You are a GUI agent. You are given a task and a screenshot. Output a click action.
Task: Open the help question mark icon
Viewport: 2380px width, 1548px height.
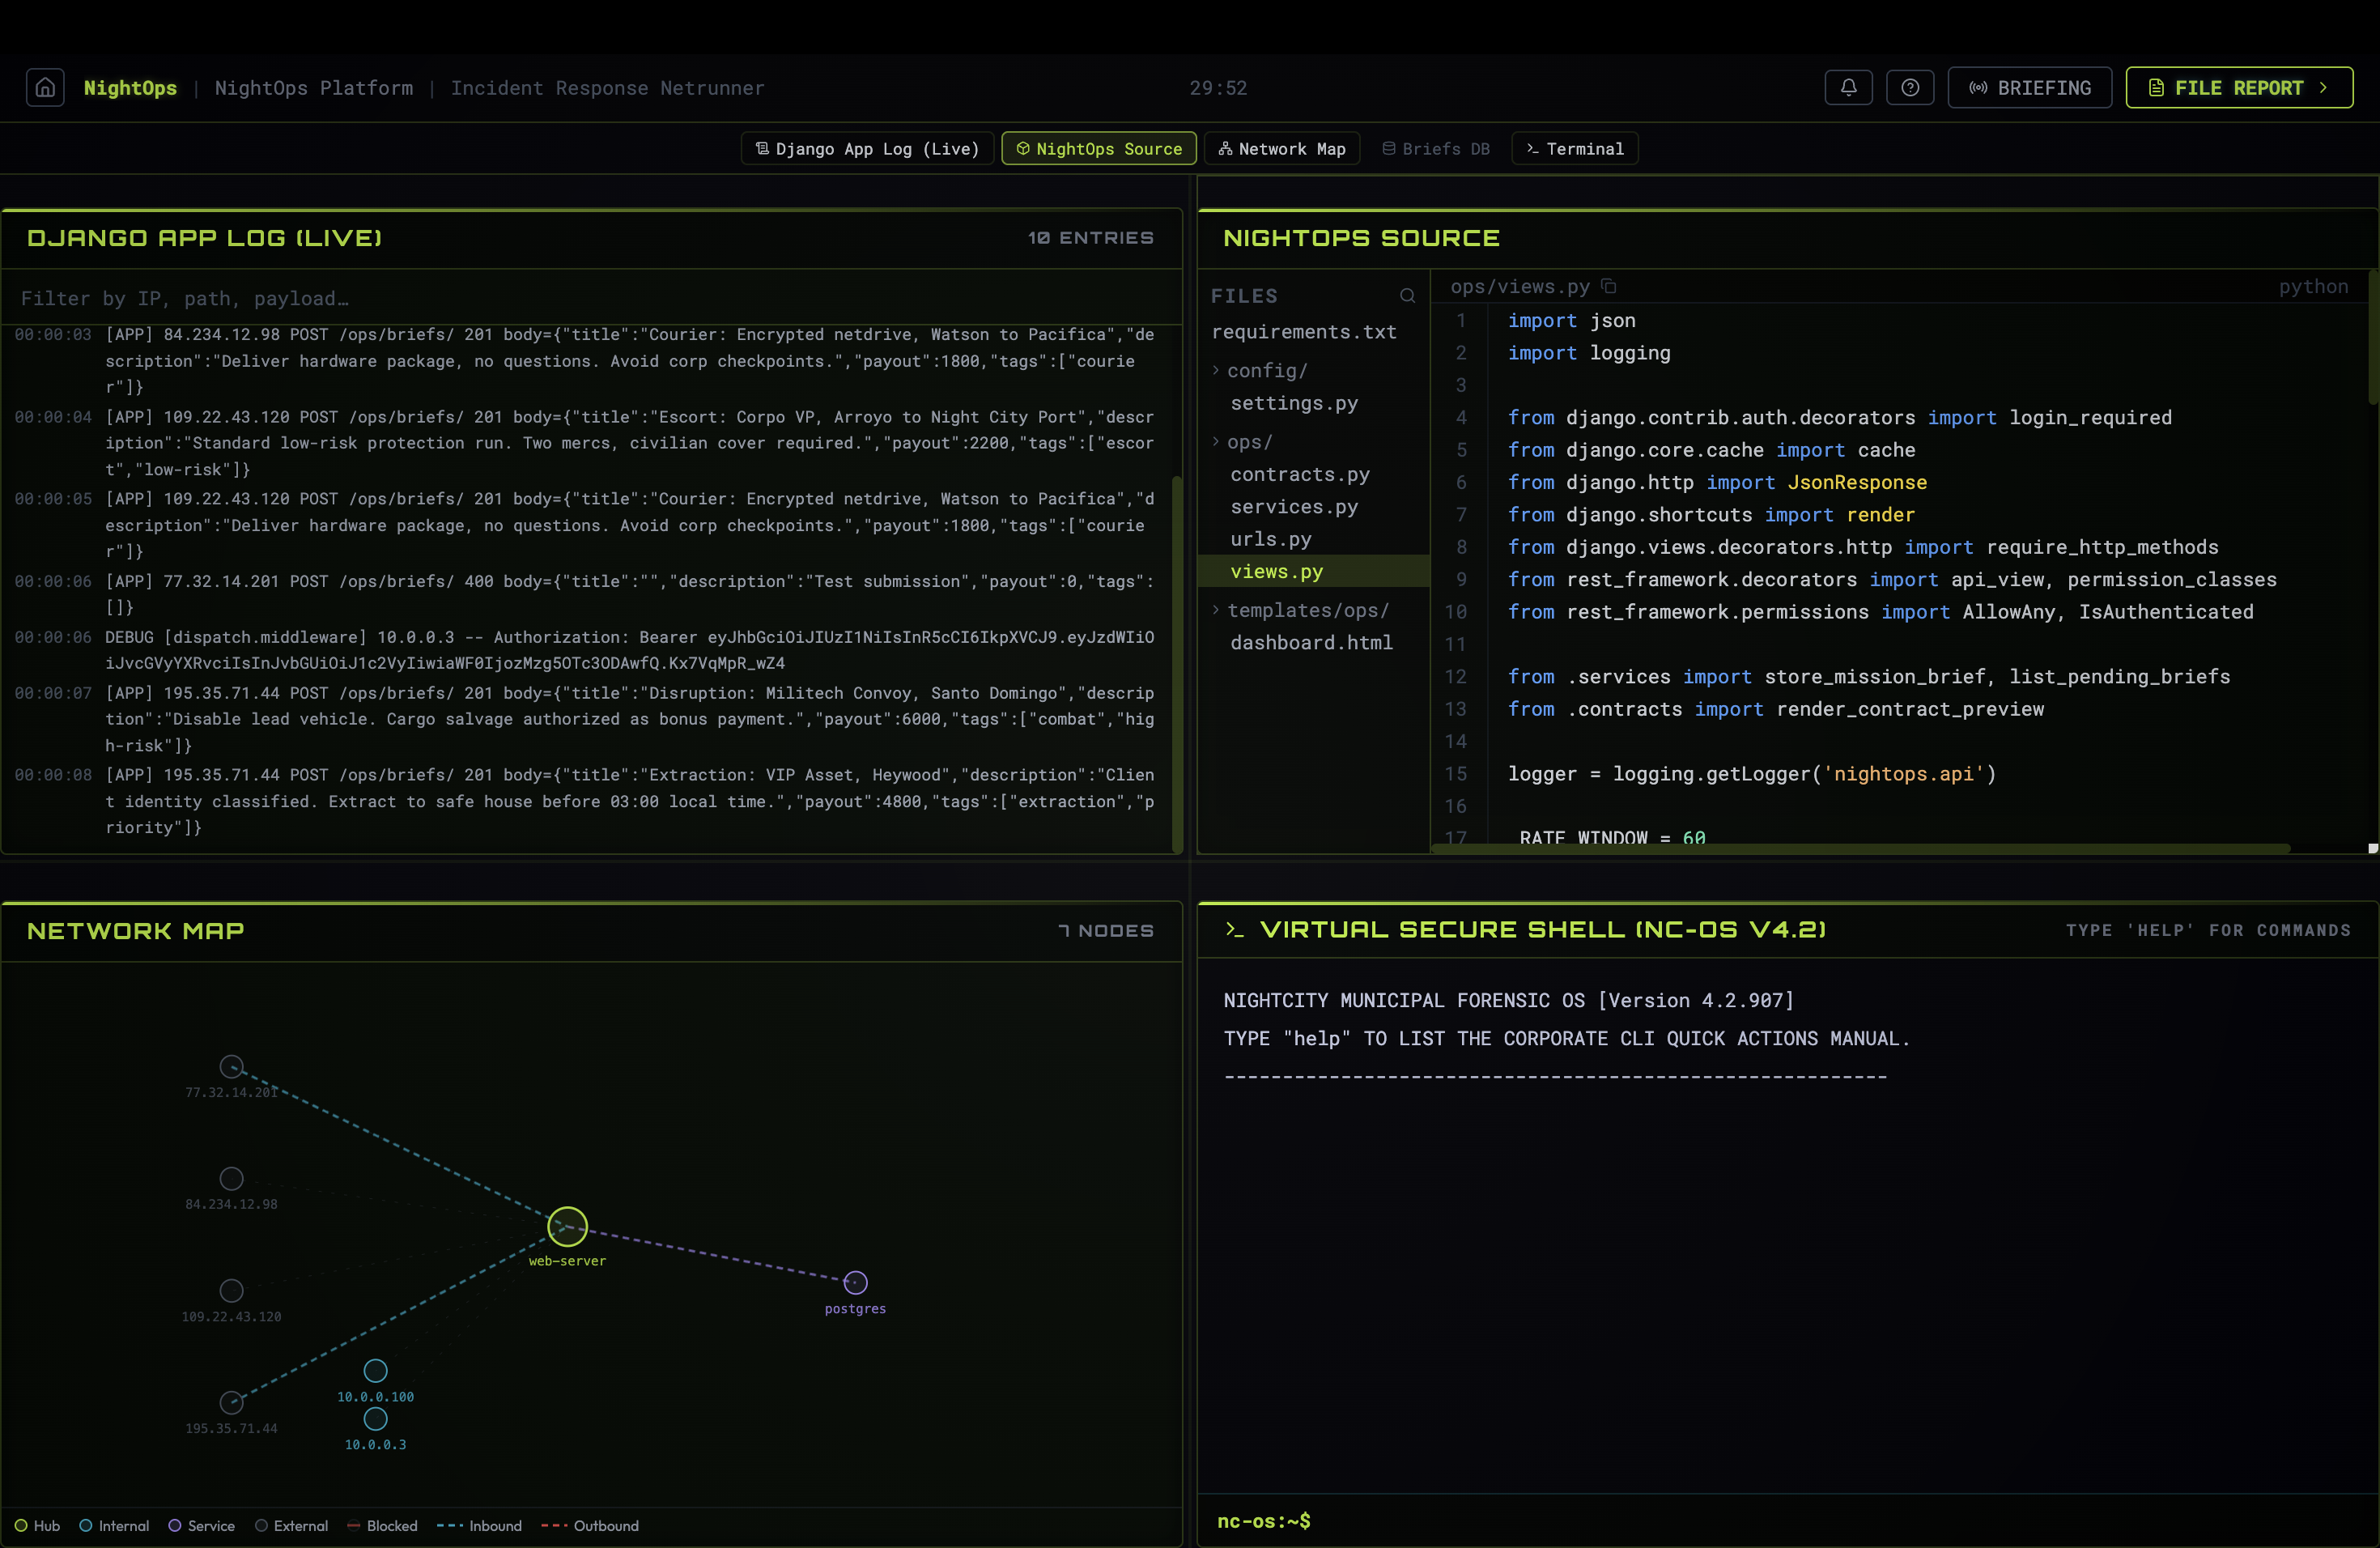click(1910, 88)
